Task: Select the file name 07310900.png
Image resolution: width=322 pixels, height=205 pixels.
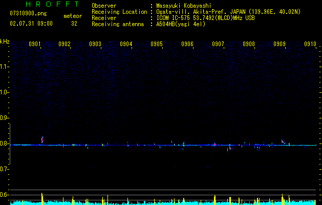Action: tap(28, 14)
